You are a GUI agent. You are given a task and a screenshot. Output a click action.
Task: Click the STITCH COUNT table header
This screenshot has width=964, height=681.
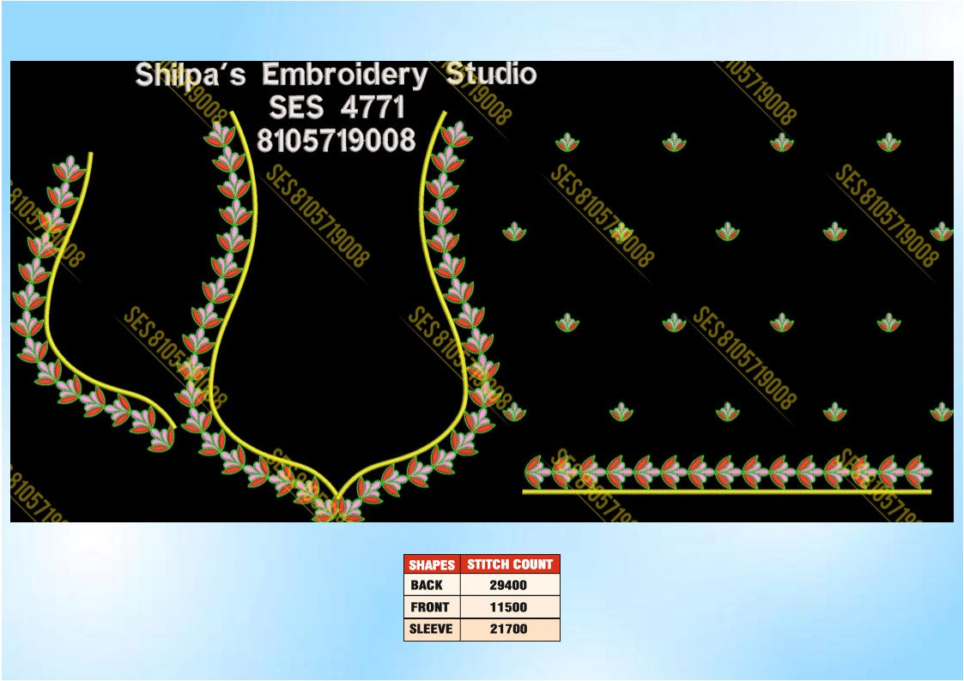pos(510,564)
